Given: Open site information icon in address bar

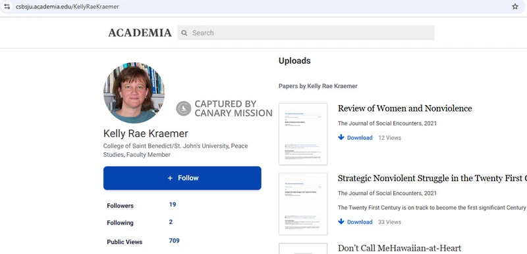Looking at the screenshot, I should click(x=7, y=7).
